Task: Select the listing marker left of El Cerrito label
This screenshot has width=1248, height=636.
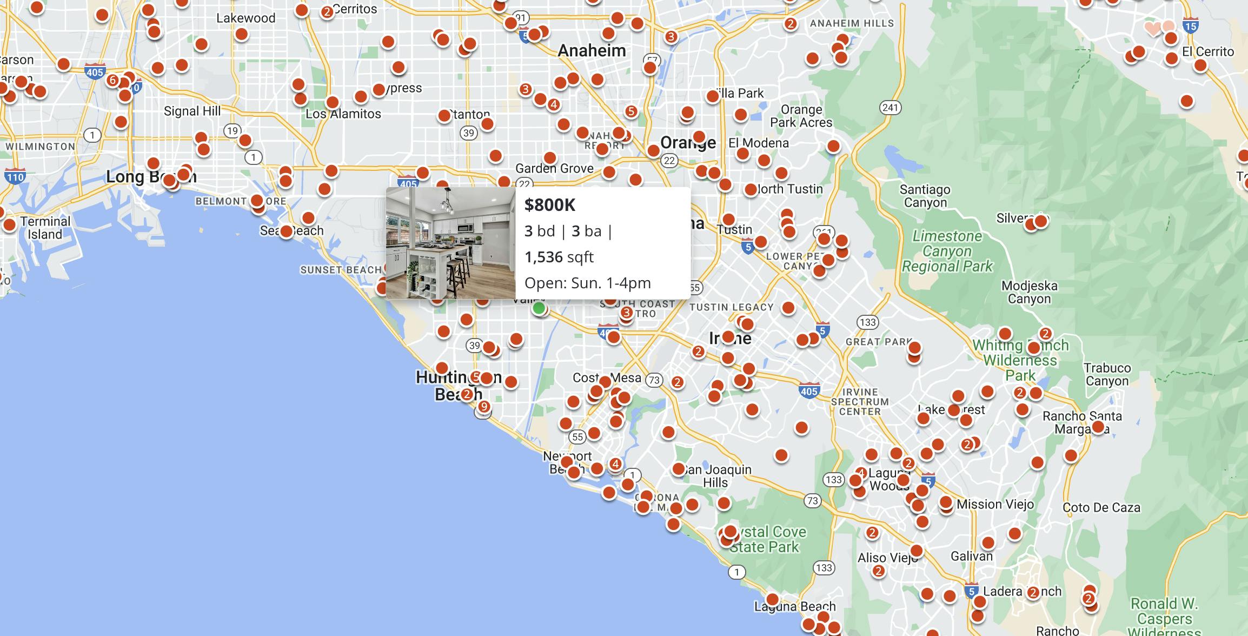Action: click(x=1171, y=58)
